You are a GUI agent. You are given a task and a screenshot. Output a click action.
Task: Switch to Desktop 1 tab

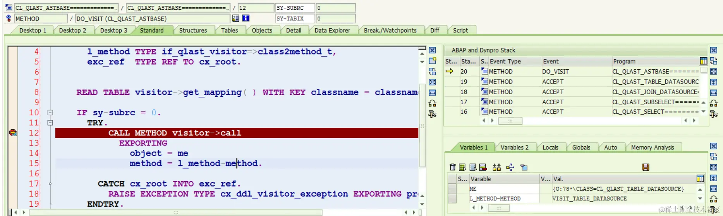tap(33, 30)
